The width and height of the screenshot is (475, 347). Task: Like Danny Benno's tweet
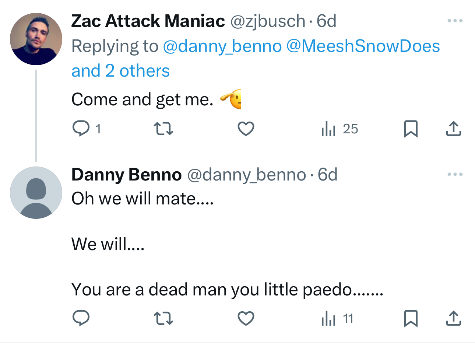[246, 319]
